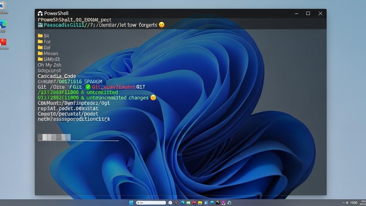Select the Oh My Zsh entry
The image size is (366, 206).
pyautogui.click(x=49, y=65)
